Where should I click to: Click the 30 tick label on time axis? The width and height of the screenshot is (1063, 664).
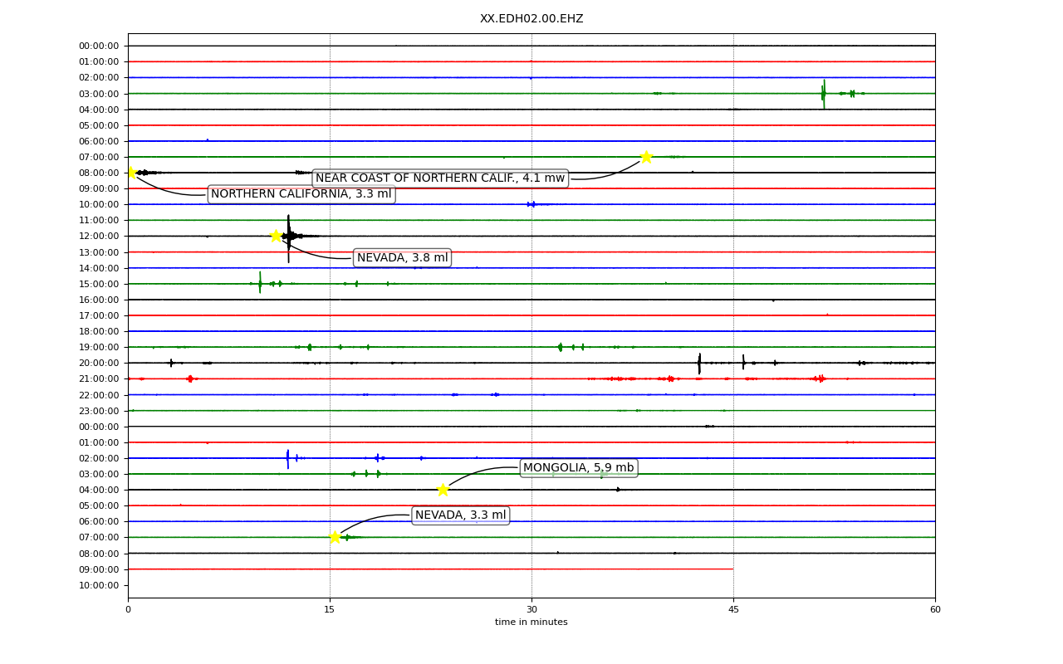pos(531,610)
